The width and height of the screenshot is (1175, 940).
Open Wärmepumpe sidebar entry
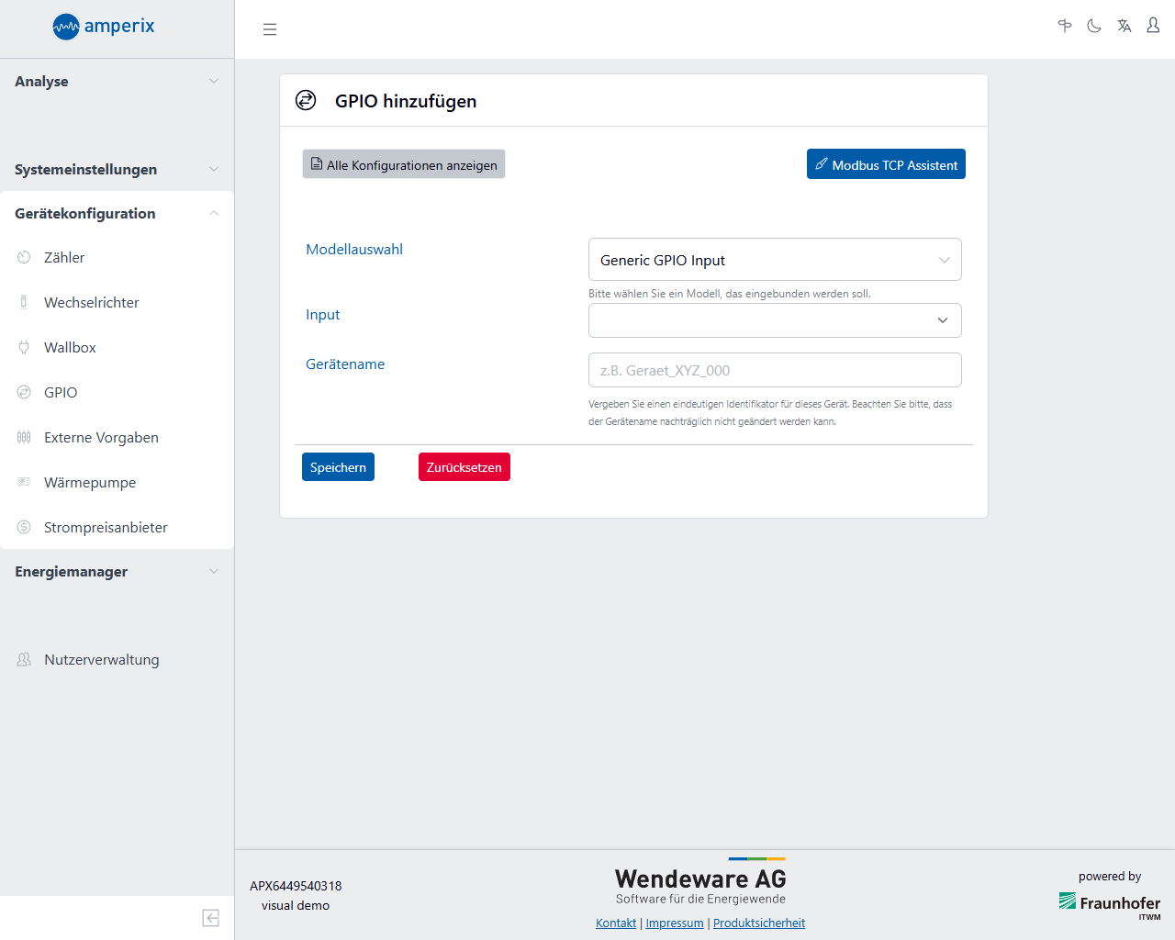click(x=90, y=483)
